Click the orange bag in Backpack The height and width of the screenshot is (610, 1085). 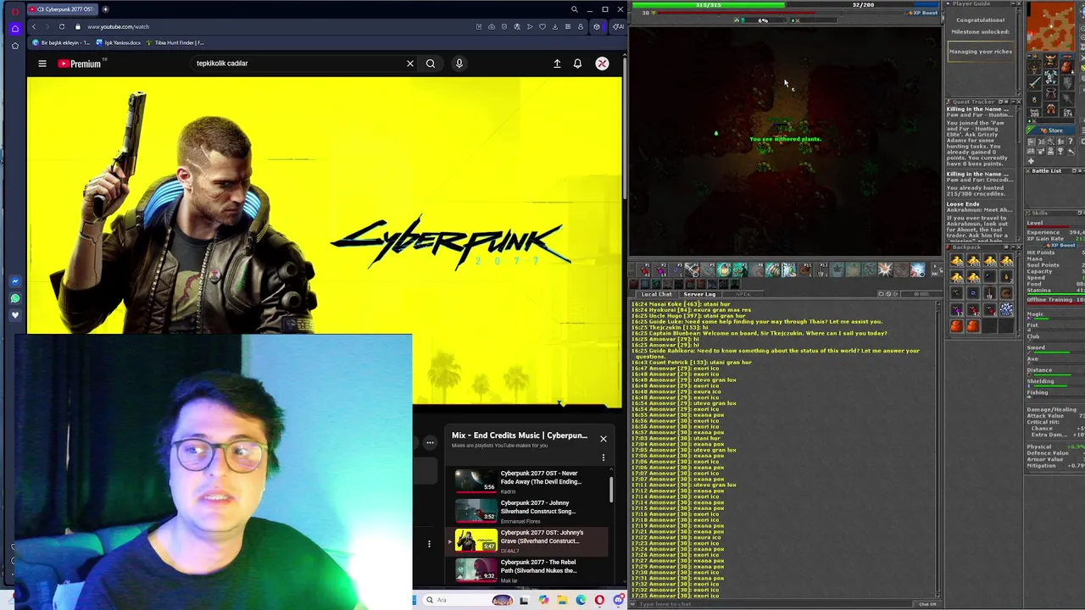(957, 326)
